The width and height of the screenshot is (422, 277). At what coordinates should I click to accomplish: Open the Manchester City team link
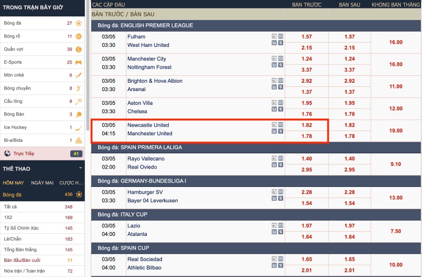click(x=147, y=59)
